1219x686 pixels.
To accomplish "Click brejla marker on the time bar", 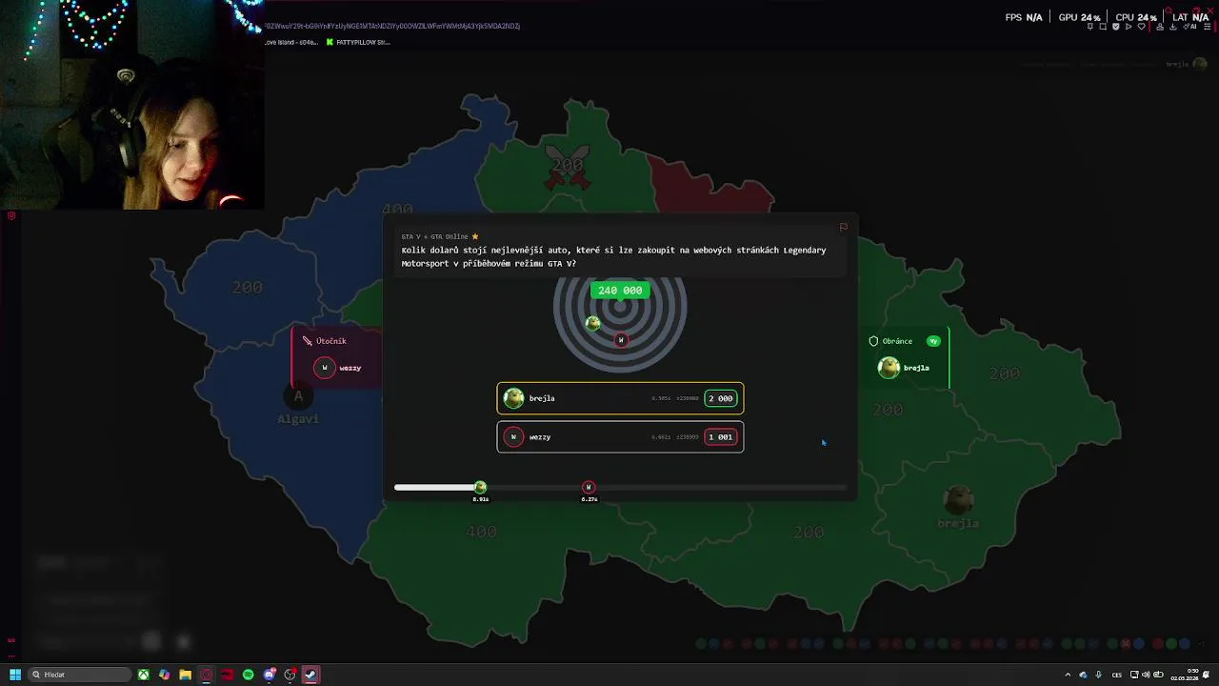I will [480, 487].
